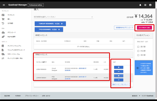Check the 領収書 checkbox

pos(138,55)
